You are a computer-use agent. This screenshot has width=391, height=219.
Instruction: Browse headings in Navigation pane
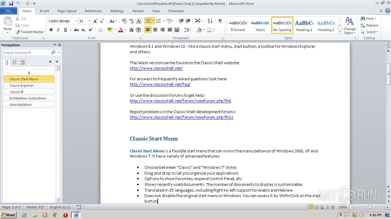coord(7,62)
